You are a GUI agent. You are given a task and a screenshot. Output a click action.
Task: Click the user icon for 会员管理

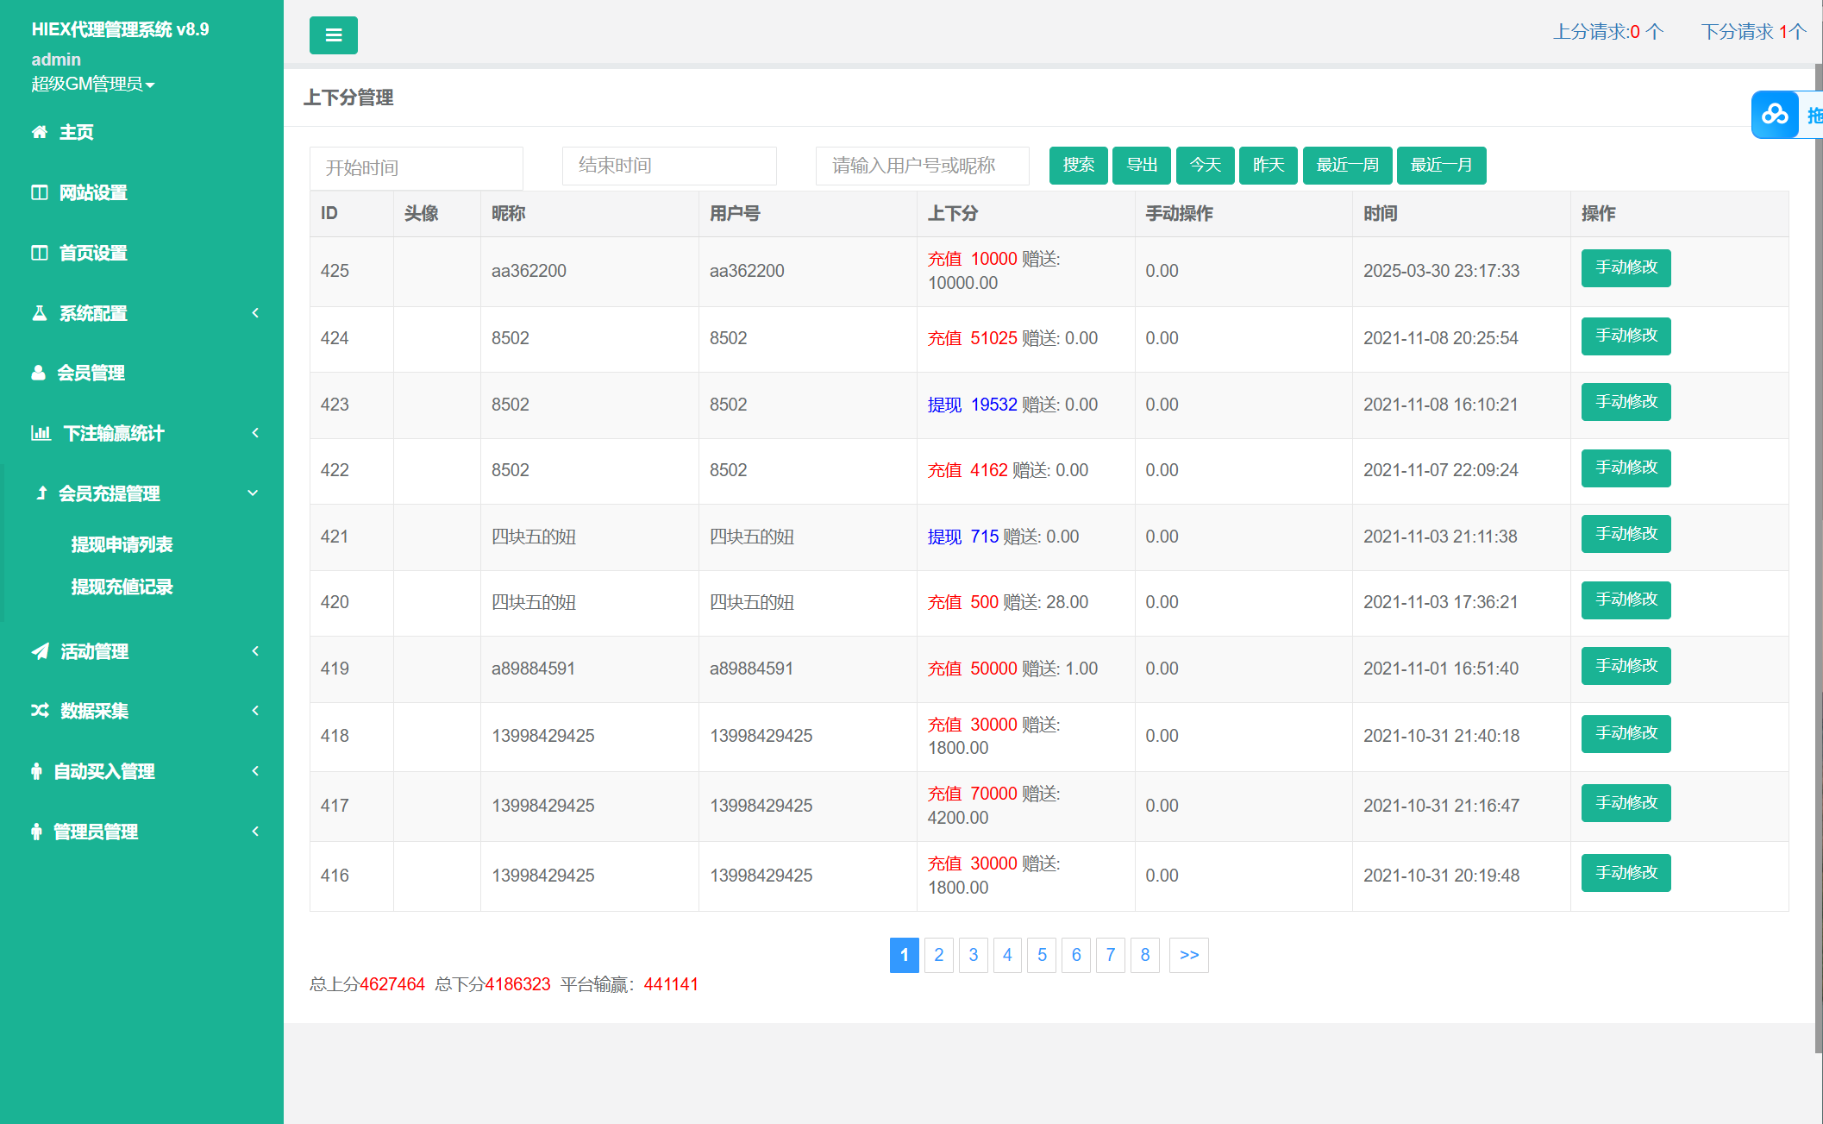(38, 373)
